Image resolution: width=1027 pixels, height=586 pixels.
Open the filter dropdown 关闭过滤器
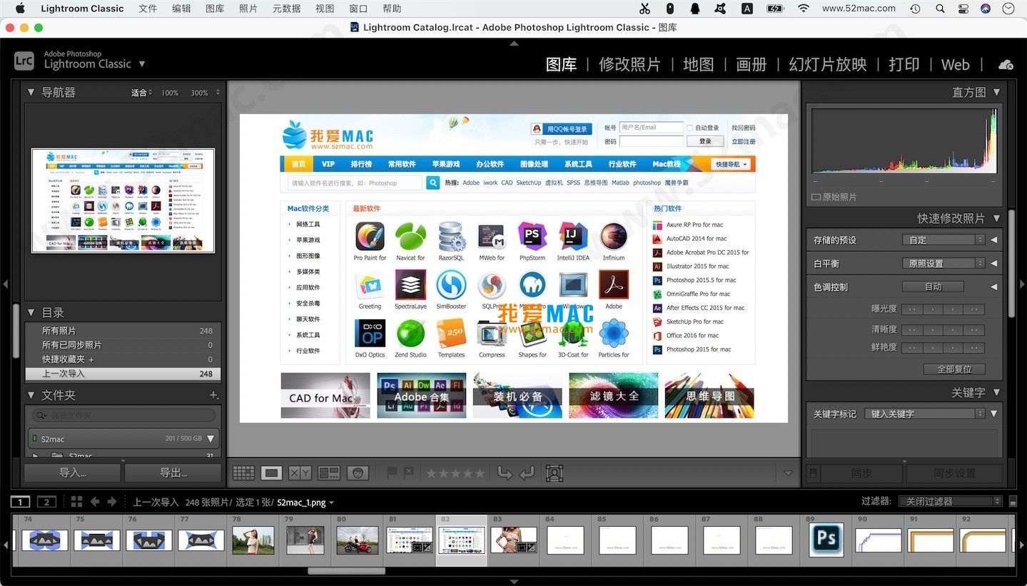[x=950, y=502]
